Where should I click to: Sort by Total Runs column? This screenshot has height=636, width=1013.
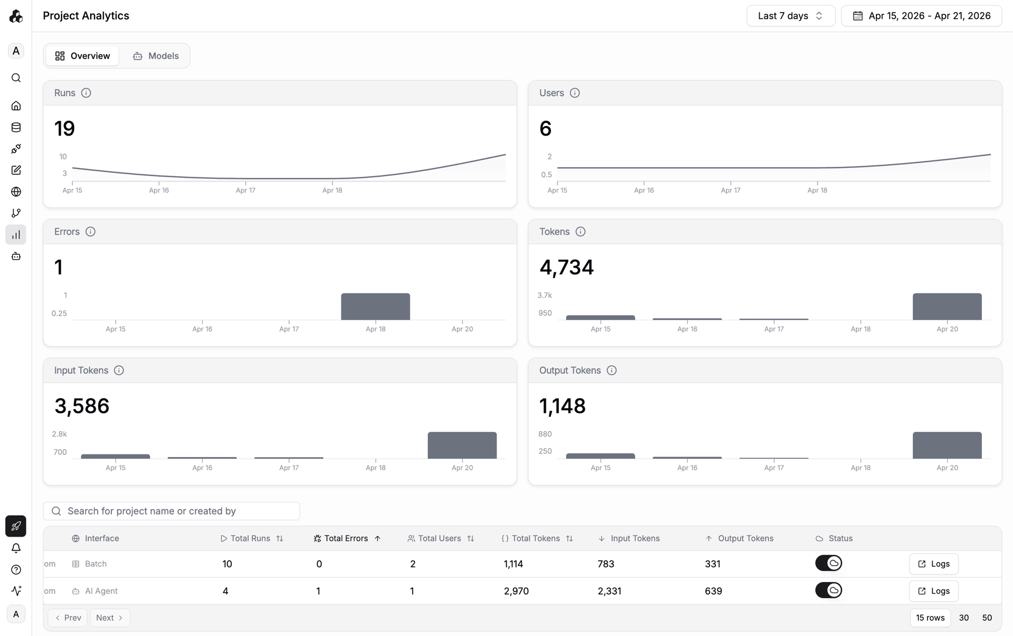[x=252, y=538]
